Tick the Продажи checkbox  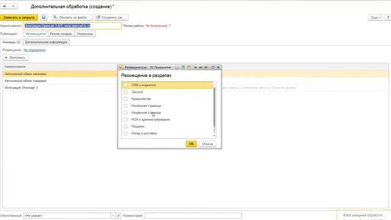(x=125, y=127)
